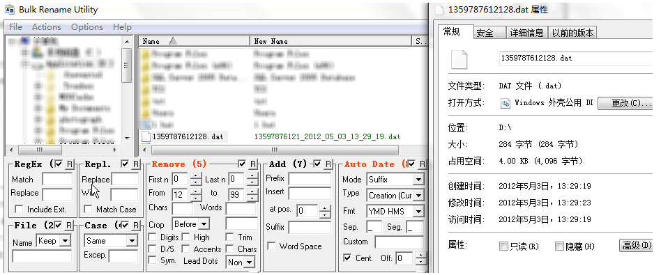
Task: Enable the Match Case checkbox
Action: (88, 210)
